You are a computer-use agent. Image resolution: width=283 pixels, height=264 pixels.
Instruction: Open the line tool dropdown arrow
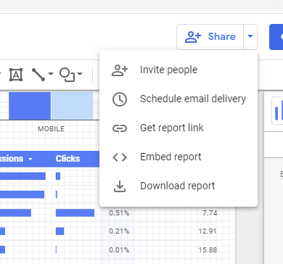[x=51, y=73]
